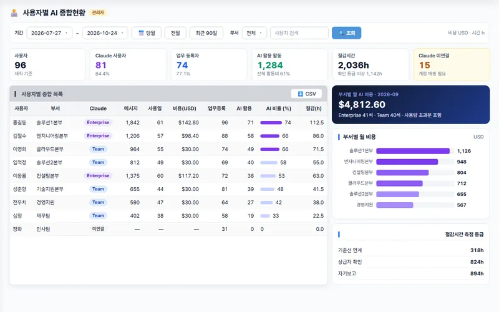Sort by the 부서 column header
This screenshot has width=499, height=312.
pos(56,108)
